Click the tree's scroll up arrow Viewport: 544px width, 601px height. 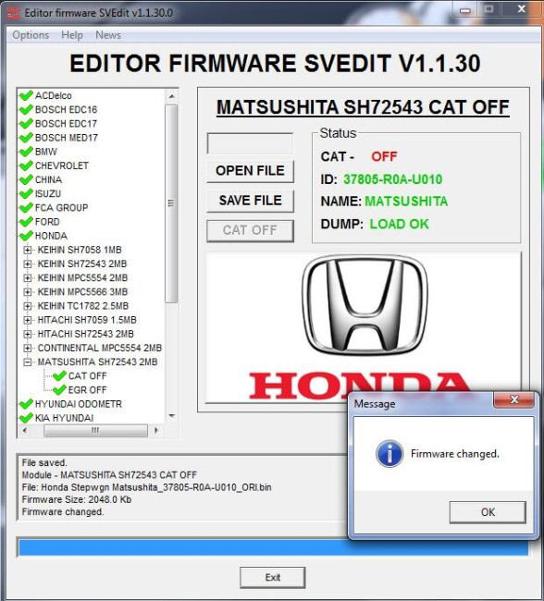point(171,96)
